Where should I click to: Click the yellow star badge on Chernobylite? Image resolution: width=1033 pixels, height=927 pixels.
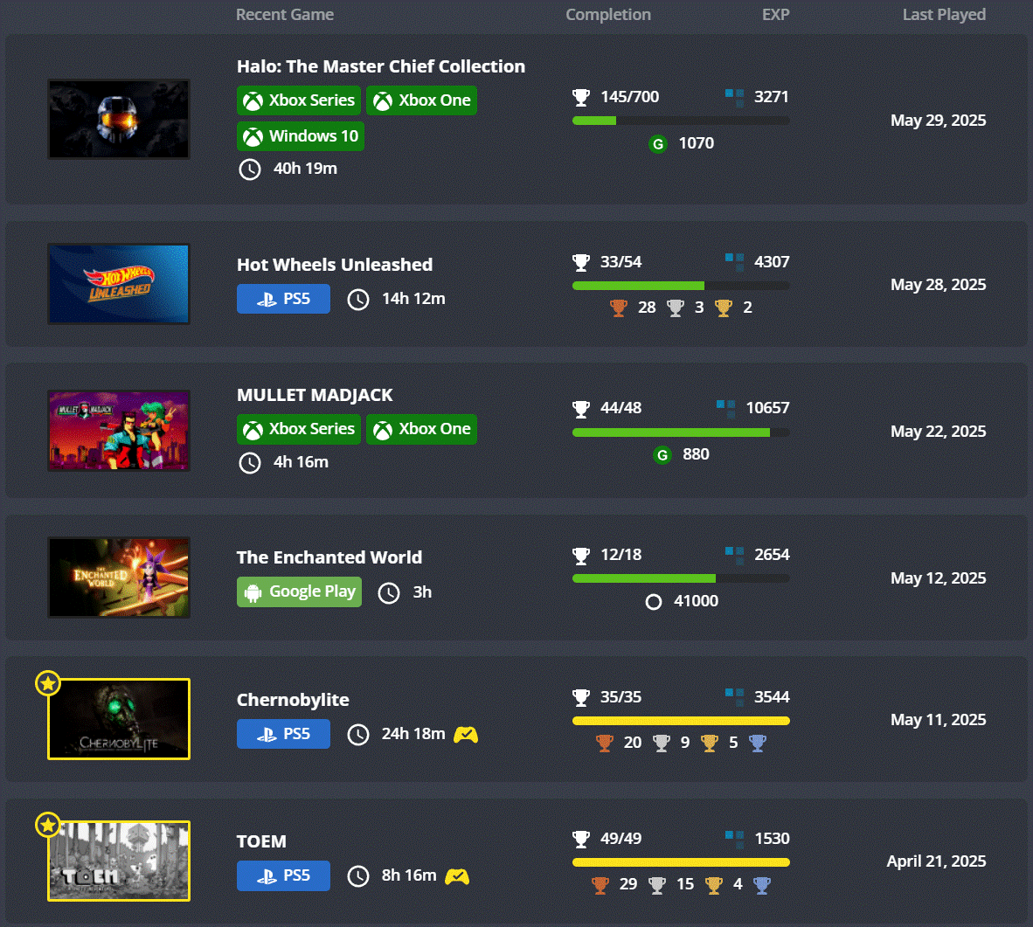coord(48,683)
